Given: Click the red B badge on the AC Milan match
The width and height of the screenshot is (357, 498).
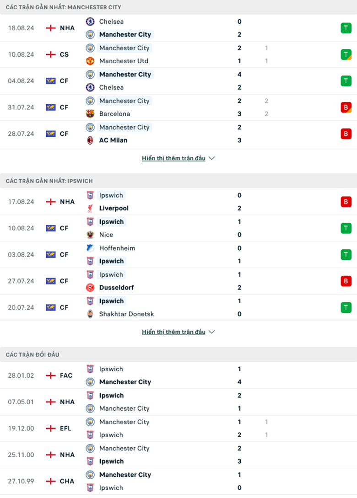Looking at the screenshot, I should click(x=346, y=134).
